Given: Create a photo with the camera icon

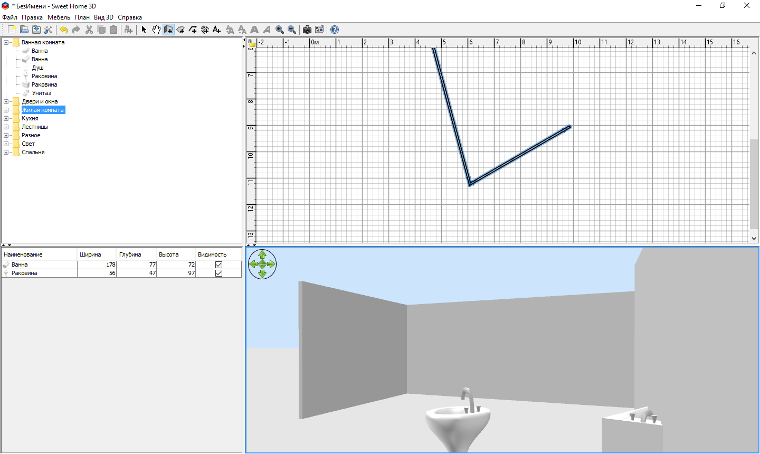Looking at the screenshot, I should [307, 30].
